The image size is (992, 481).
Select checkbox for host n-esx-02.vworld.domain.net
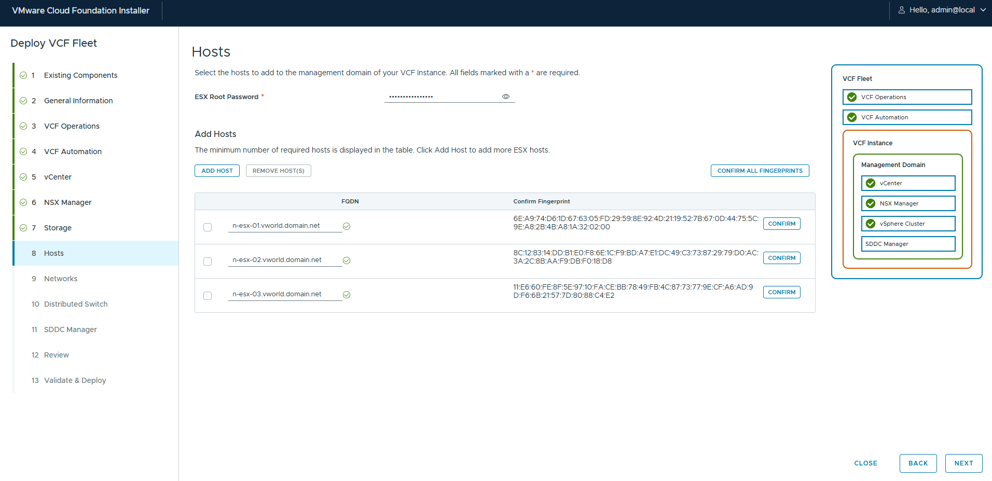[208, 262]
